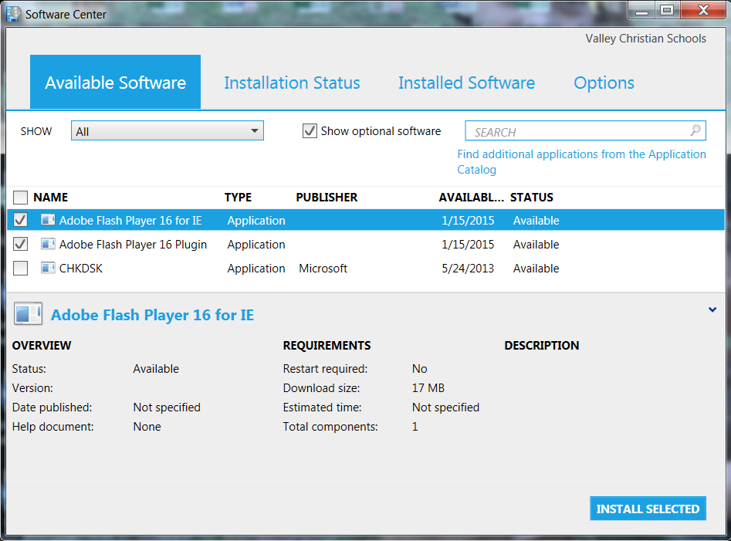Click into the Search input field
Viewport: 731px width, 541px height.
pyautogui.click(x=575, y=132)
